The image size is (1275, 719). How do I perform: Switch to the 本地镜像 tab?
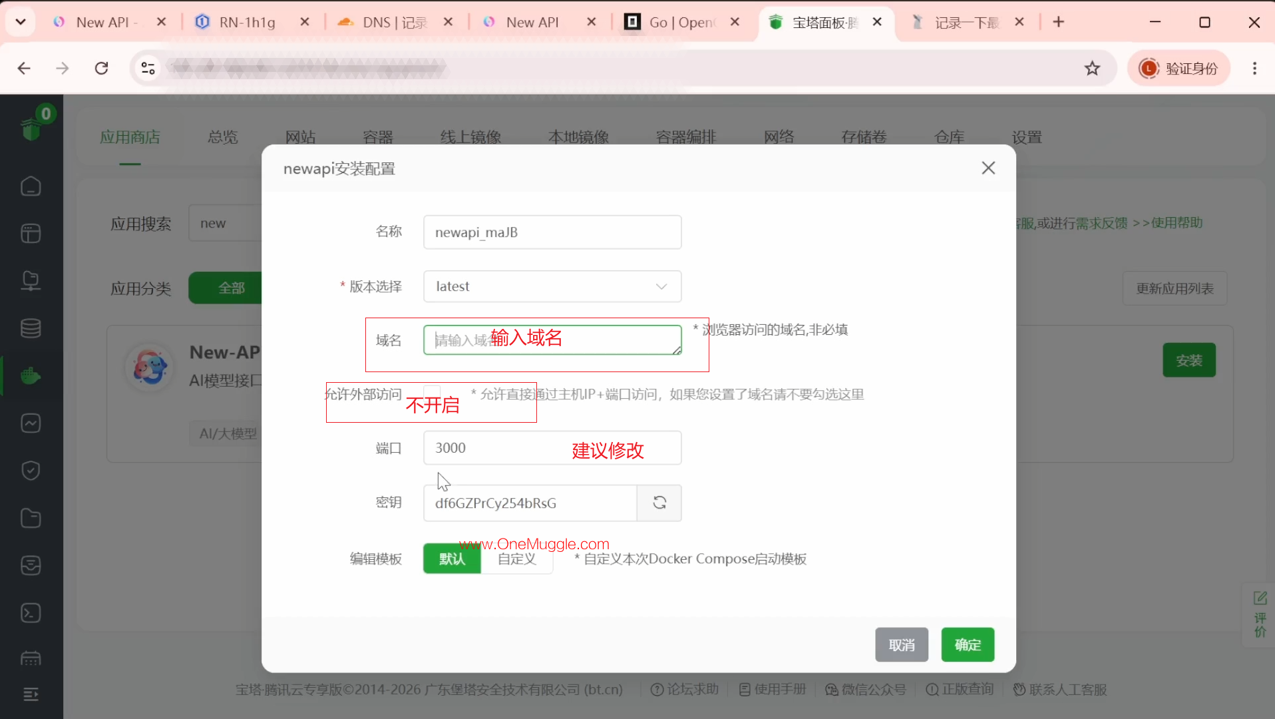point(578,137)
